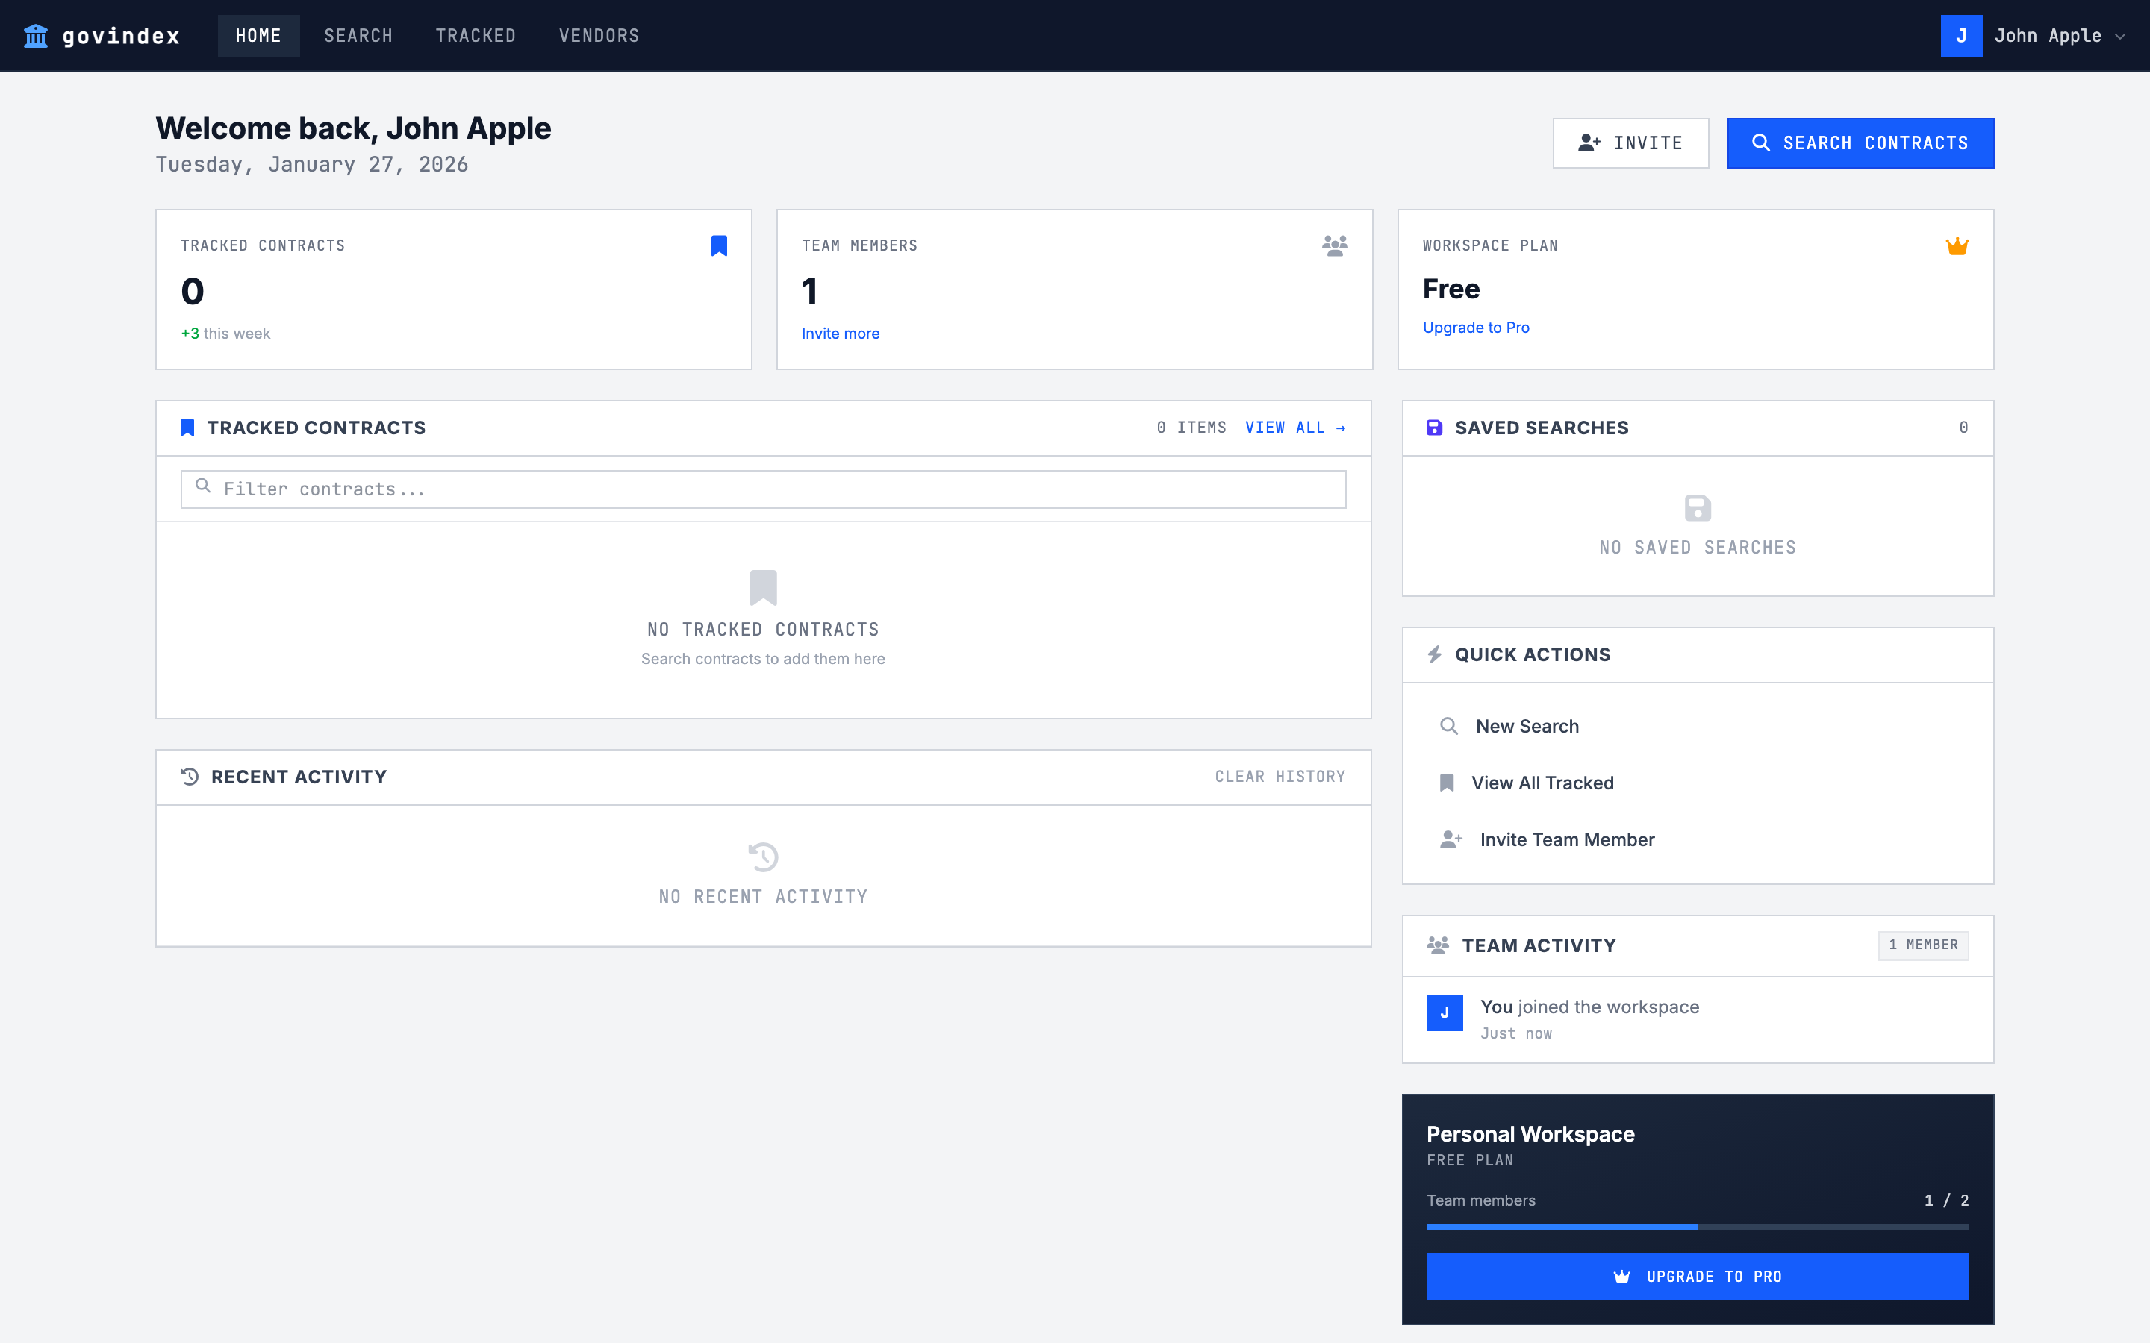Click the magnifier icon in the filter field

[204, 489]
